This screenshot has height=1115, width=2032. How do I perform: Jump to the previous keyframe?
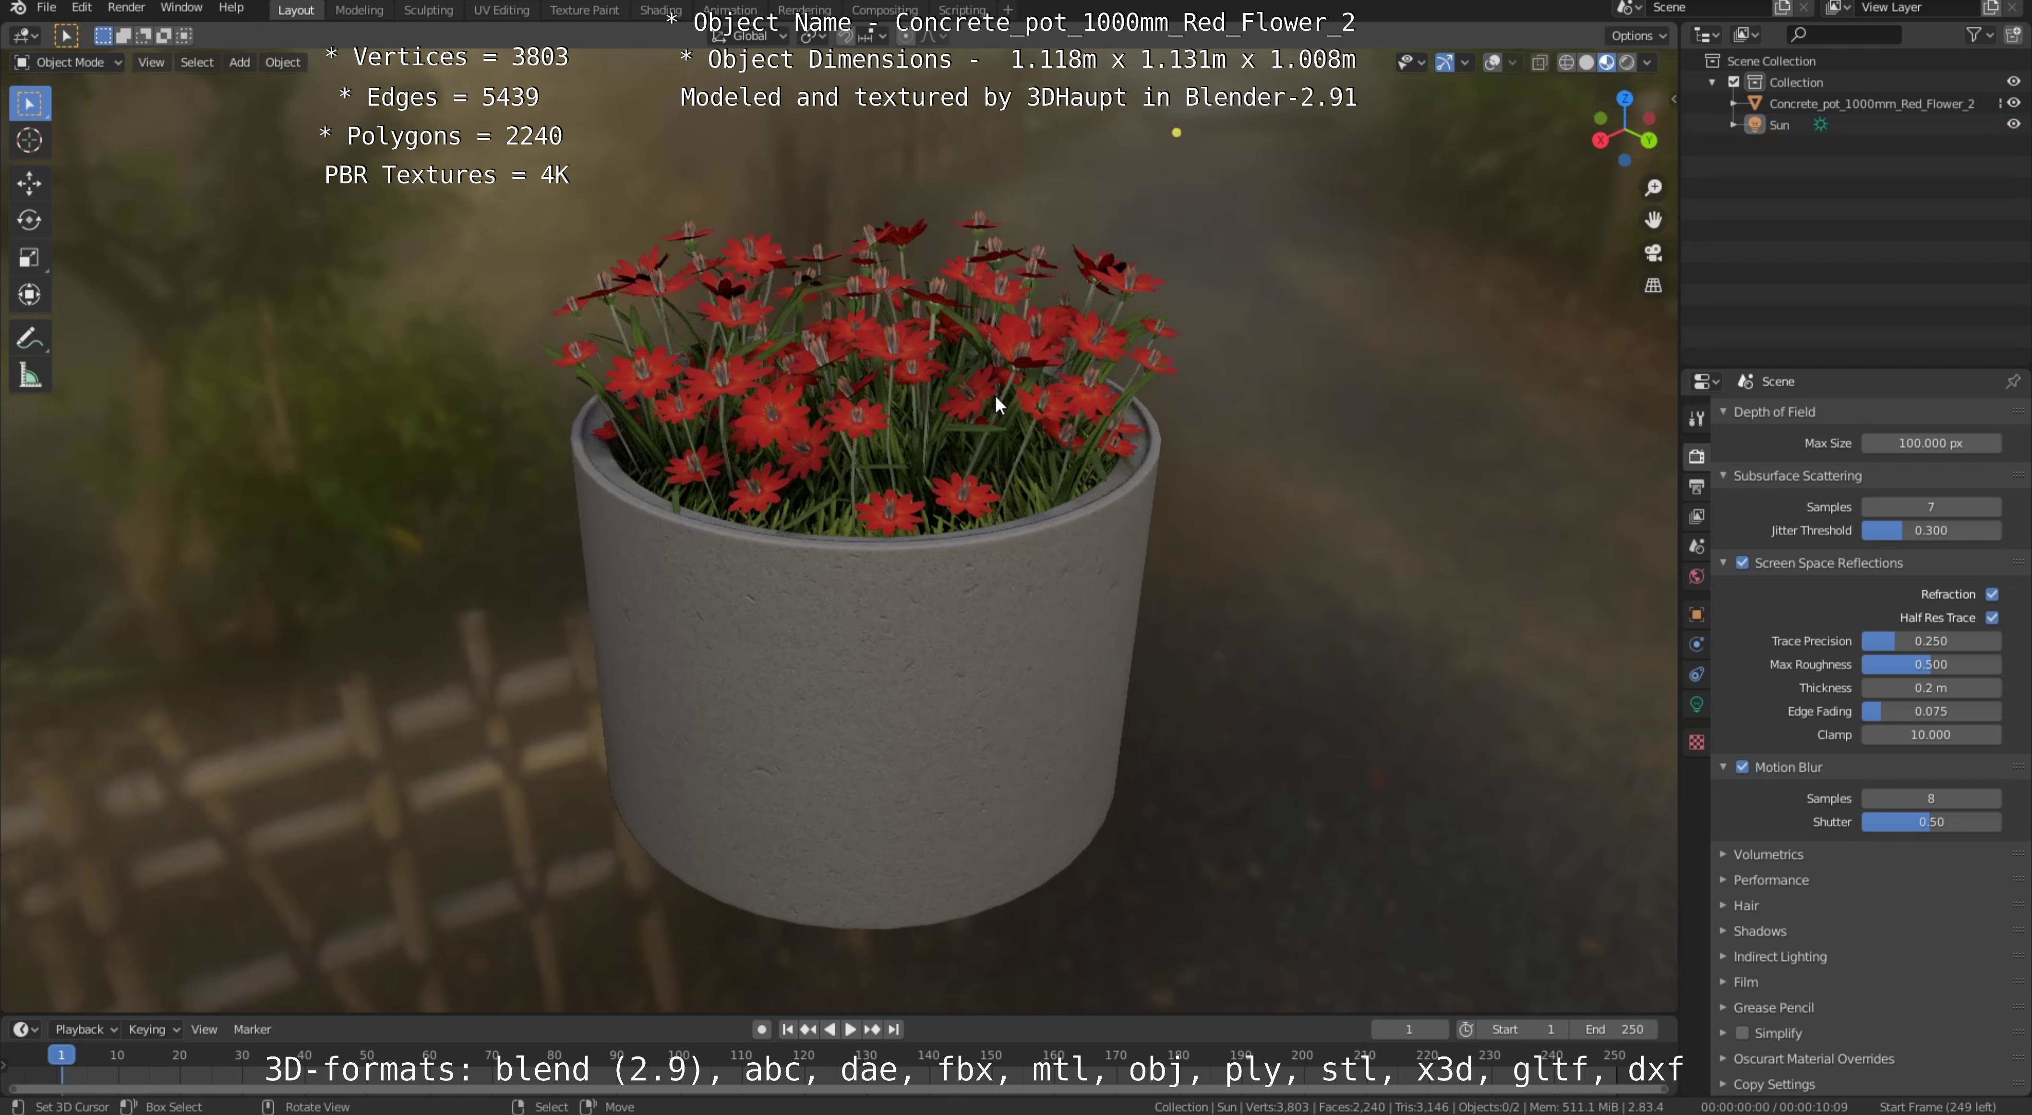[x=808, y=1029]
